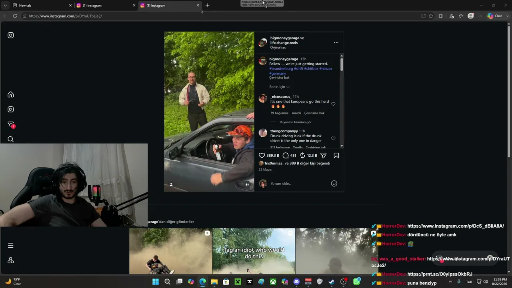Open the related post of man in wheelchair
Image resolution: width=512 pixels, height=288 pixels.
point(171,251)
